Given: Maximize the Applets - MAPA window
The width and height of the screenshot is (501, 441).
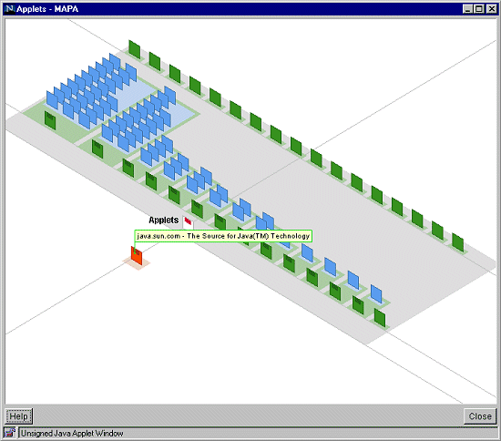Looking at the screenshot, I should (479, 8).
